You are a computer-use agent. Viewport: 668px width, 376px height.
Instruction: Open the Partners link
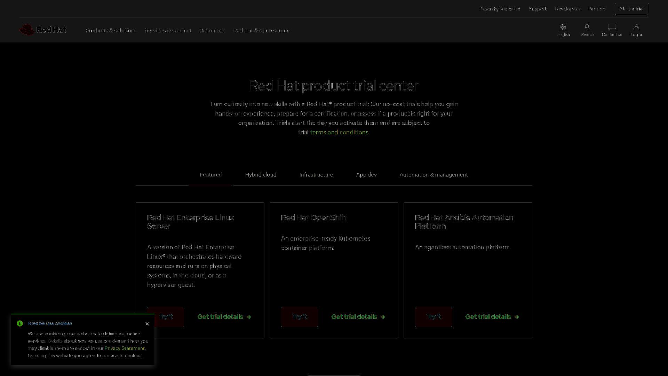pyautogui.click(x=597, y=9)
